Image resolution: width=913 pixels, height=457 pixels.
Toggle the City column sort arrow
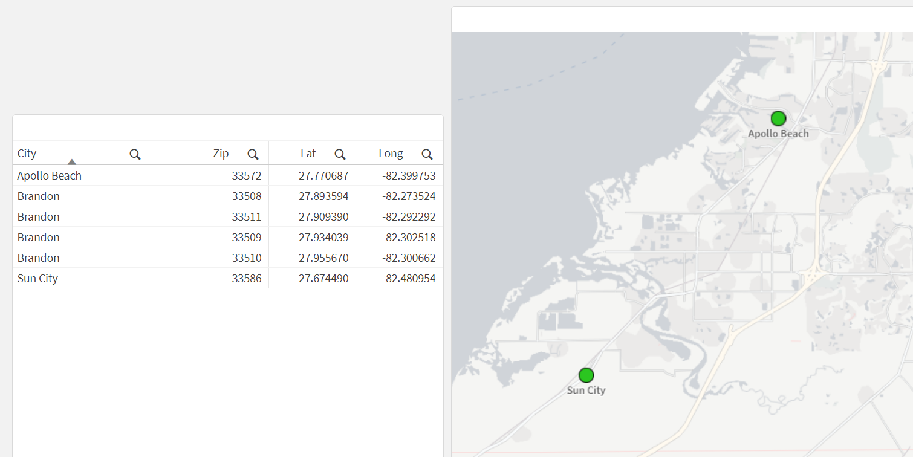click(72, 161)
